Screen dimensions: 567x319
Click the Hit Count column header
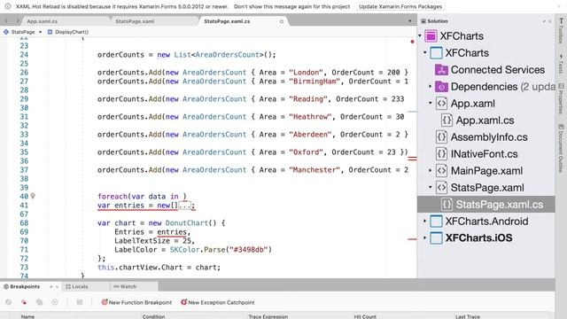365,316
